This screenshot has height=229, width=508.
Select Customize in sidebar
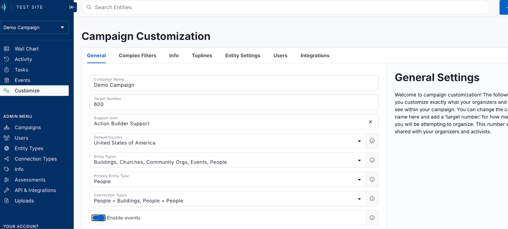click(x=34, y=91)
